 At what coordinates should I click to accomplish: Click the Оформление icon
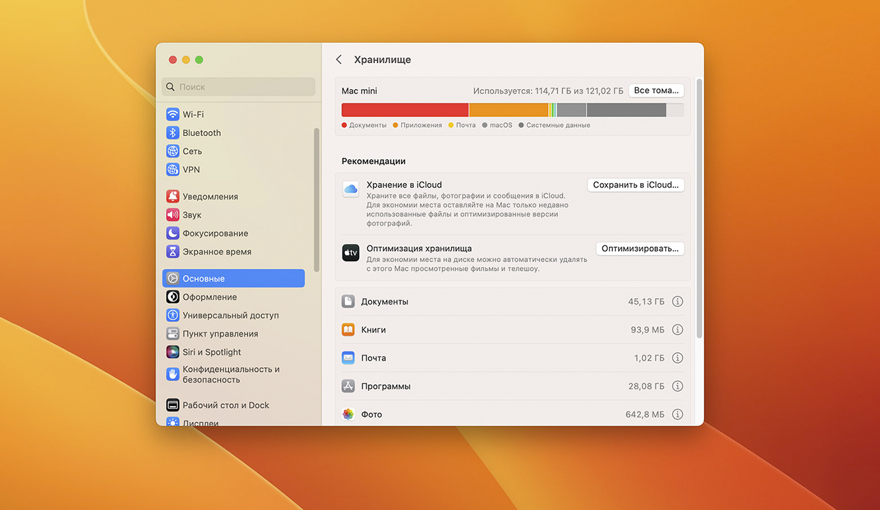pyautogui.click(x=173, y=297)
